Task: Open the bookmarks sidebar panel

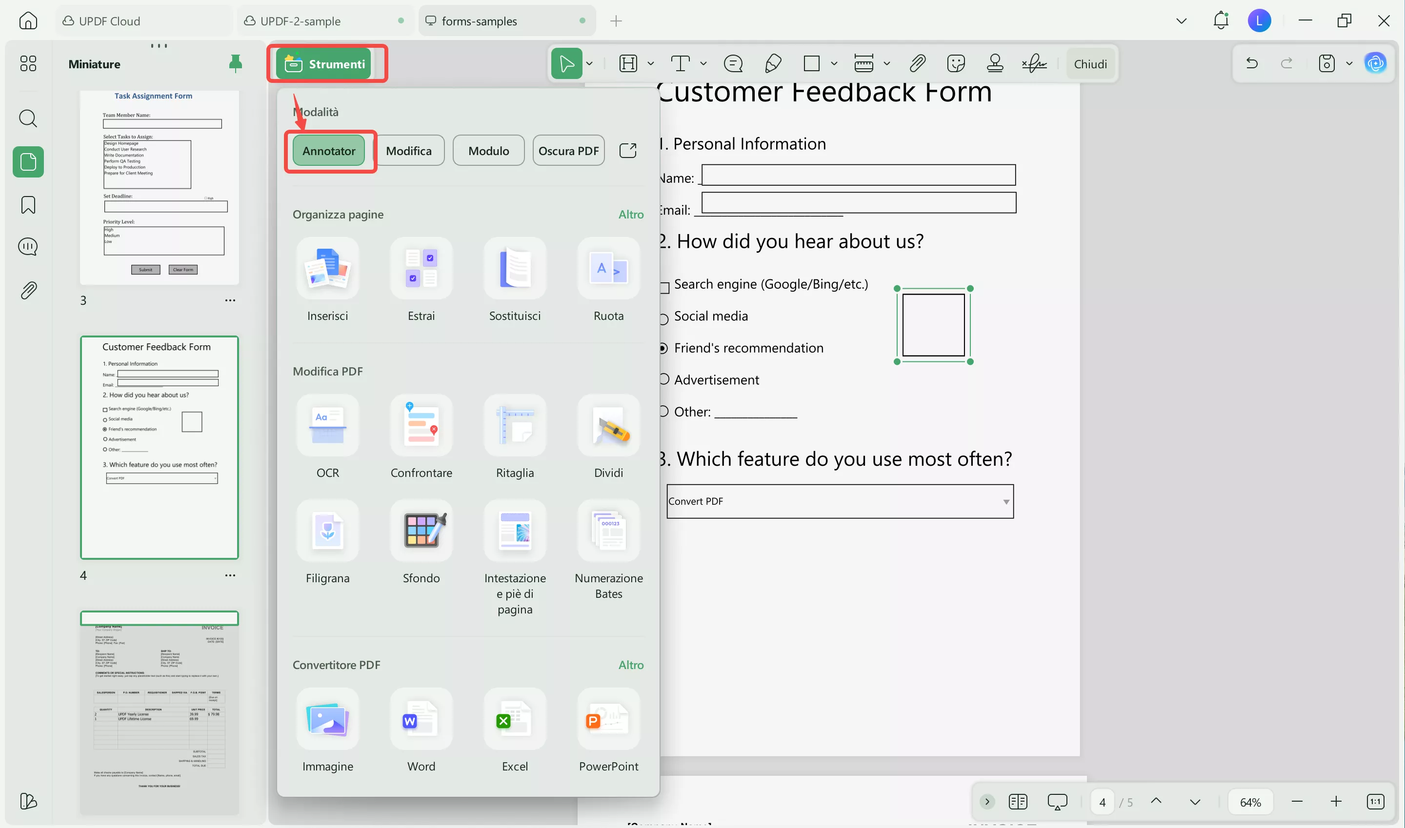Action: pyautogui.click(x=28, y=205)
